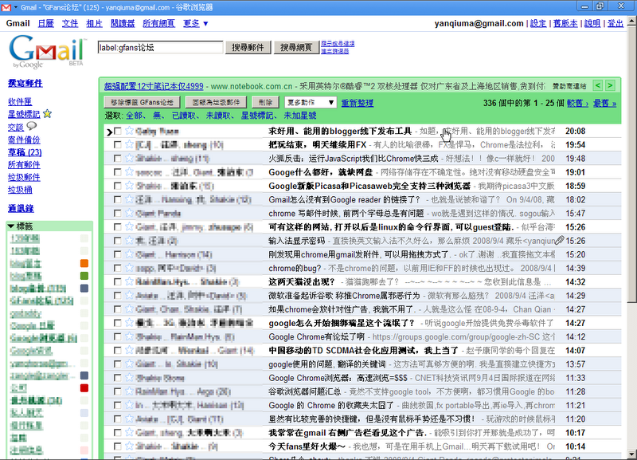Select 未讀取 unread messages filter

click(218, 116)
